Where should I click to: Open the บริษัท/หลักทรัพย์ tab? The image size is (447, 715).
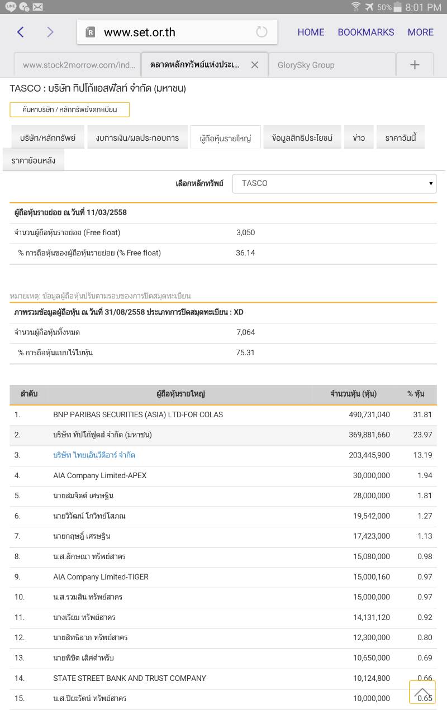click(x=47, y=137)
